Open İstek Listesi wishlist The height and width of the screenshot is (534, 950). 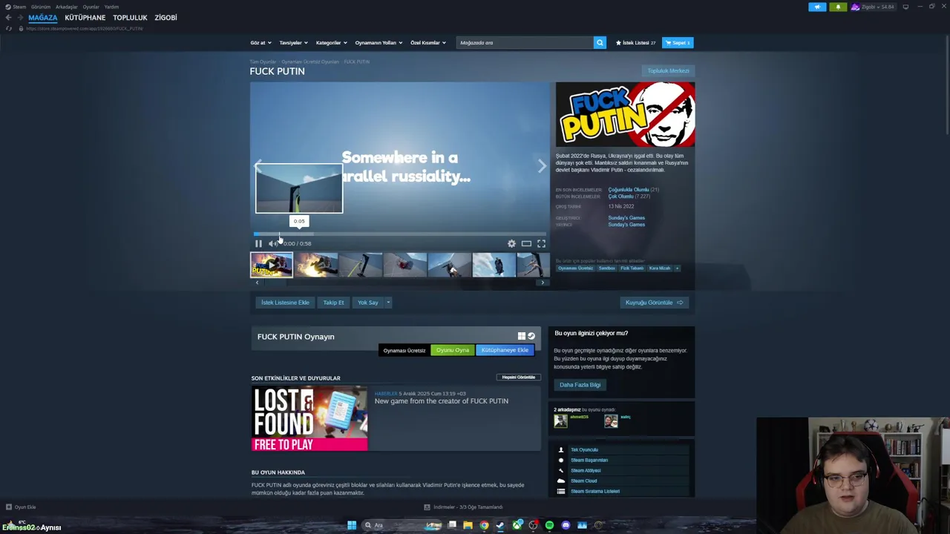click(x=635, y=42)
